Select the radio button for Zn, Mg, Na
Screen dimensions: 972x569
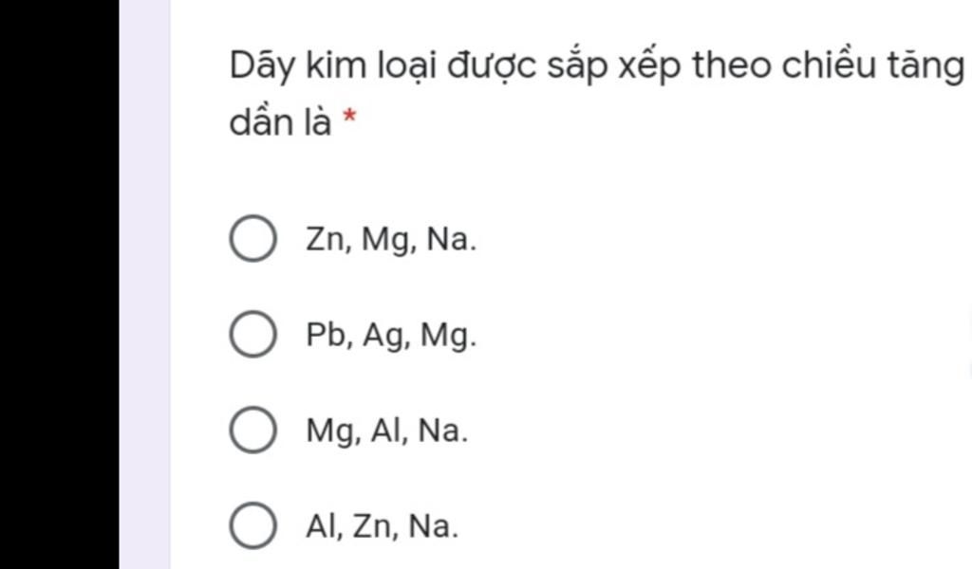[252, 239]
